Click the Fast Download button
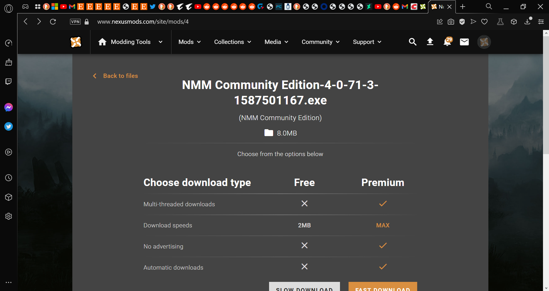The height and width of the screenshot is (291, 549). [383, 287]
